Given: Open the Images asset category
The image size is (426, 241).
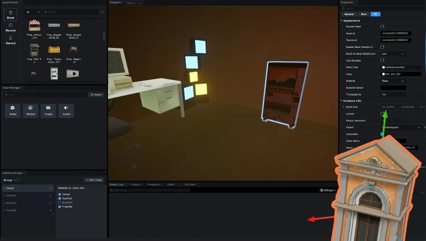Looking at the screenshot, I should pyautogui.click(x=48, y=110).
